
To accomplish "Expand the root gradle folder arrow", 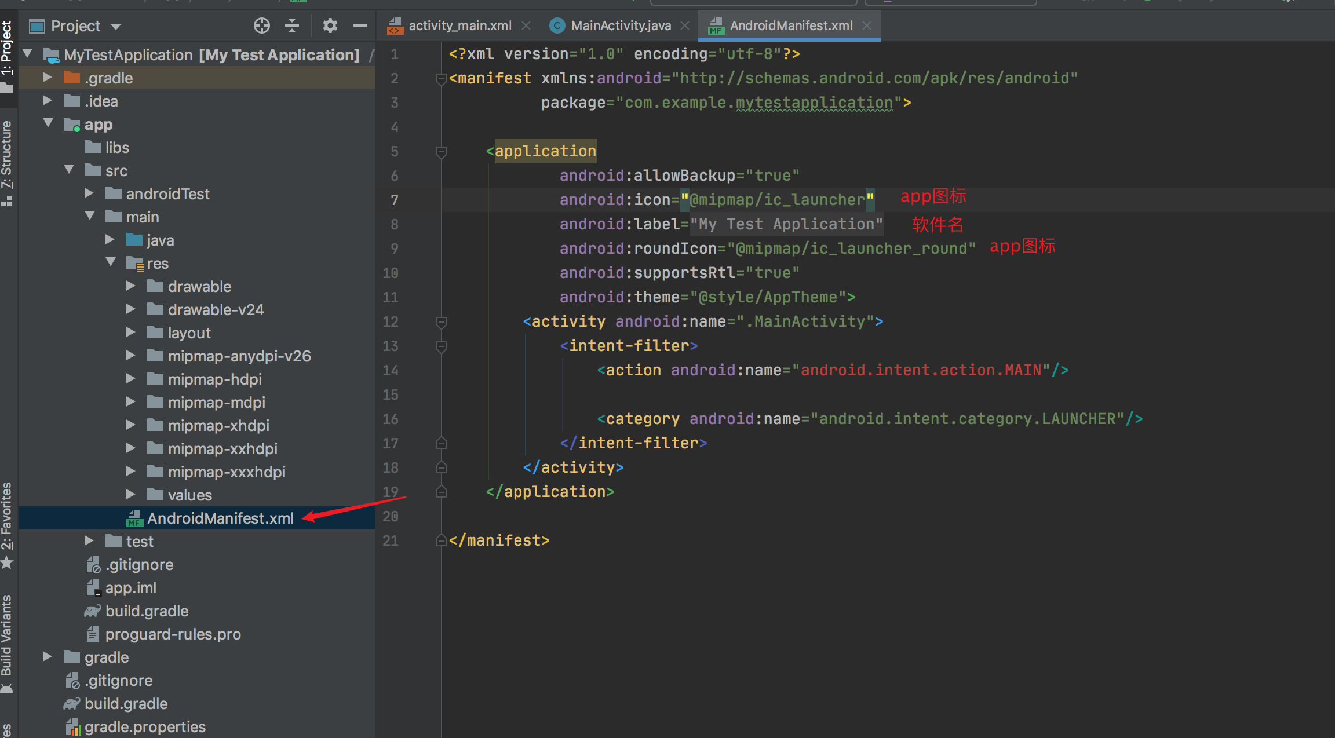I will (x=48, y=656).
